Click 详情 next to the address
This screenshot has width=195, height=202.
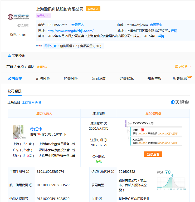(x=174, y=31)
